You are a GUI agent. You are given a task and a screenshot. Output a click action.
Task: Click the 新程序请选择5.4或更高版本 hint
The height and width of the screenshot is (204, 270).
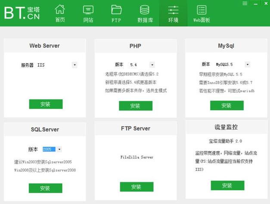coord(131,82)
